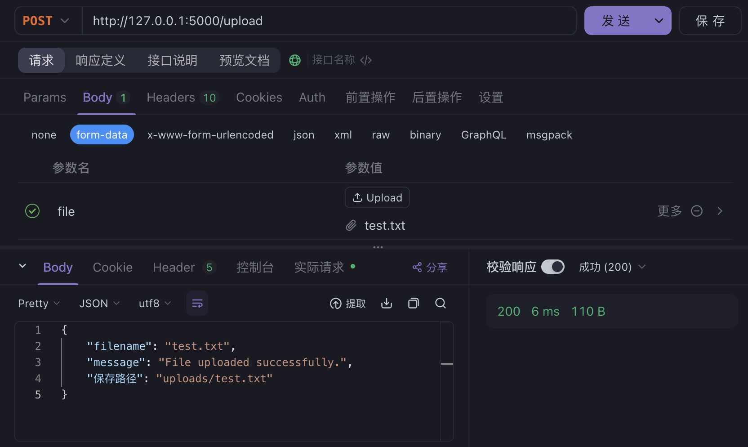
Task: Open search in response body
Action: click(441, 304)
